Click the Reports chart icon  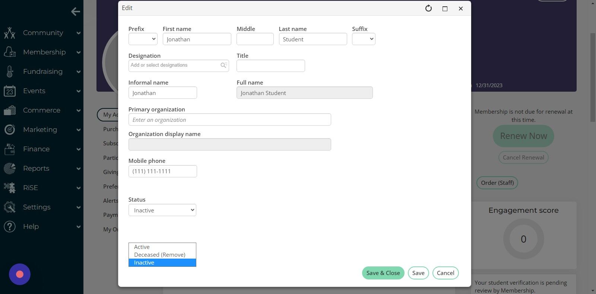(x=10, y=168)
